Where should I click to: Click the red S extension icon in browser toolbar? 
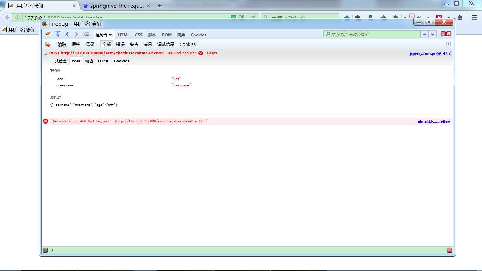439,18
